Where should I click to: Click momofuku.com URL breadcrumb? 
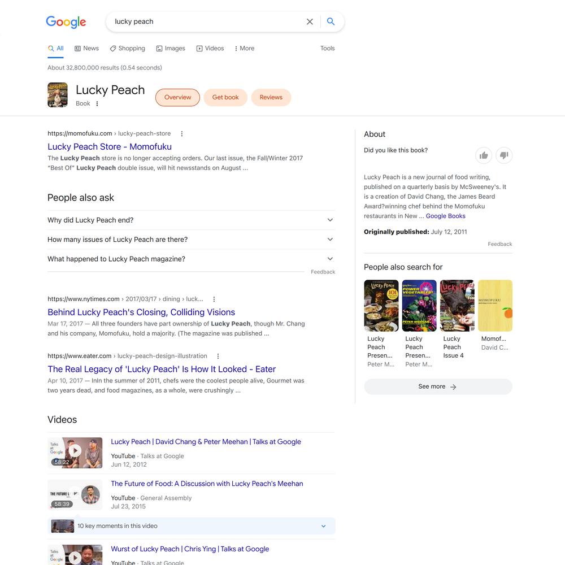click(109, 134)
